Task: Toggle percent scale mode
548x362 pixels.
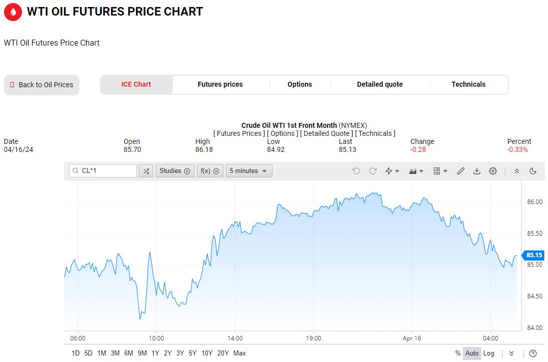Action: (457, 353)
